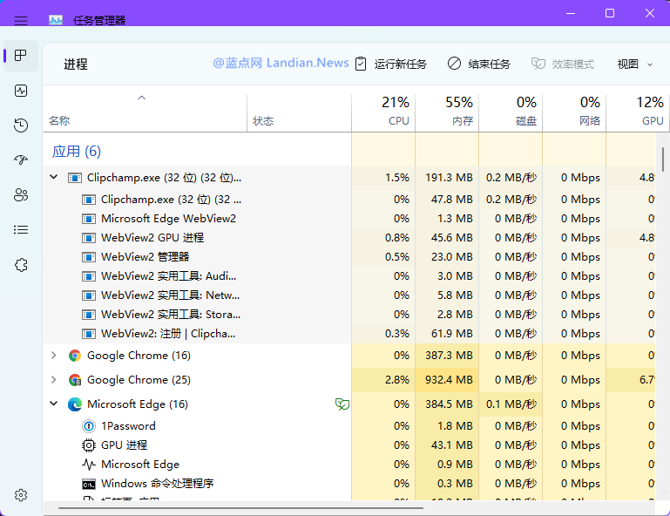Open the Details list sidebar icon
Viewport: 670px width, 516px height.
pos(21,230)
